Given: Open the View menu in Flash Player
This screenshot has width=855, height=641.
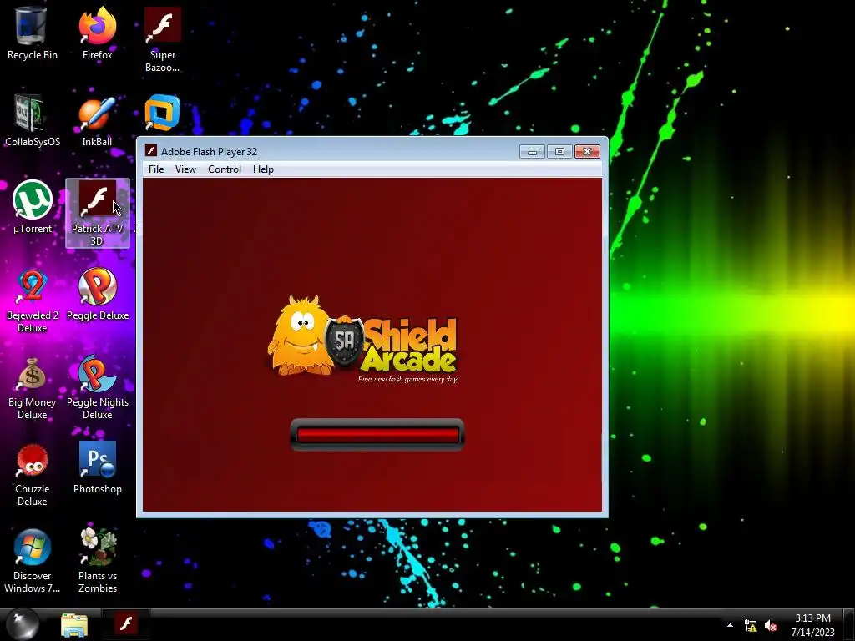Looking at the screenshot, I should [x=185, y=169].
